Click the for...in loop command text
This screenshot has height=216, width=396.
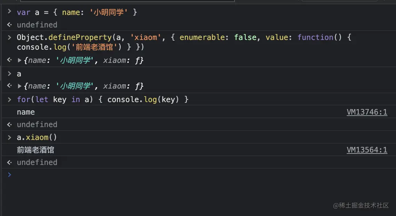click(x=103, y=100)
